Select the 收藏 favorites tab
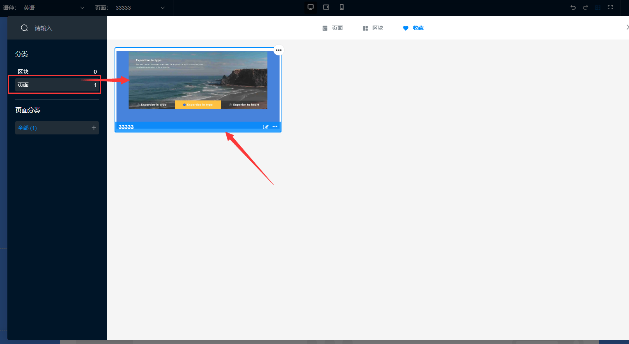Viewport: 629px width, 344px height. coord(414,28)
